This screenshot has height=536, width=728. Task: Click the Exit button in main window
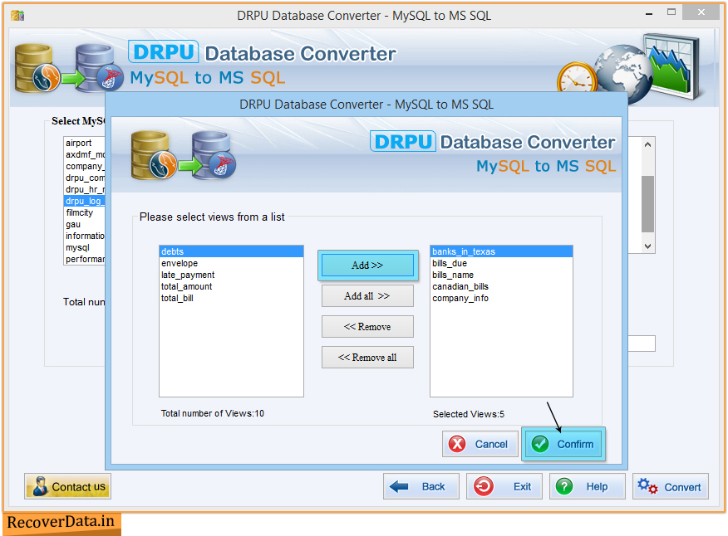[x=504, y=486]
